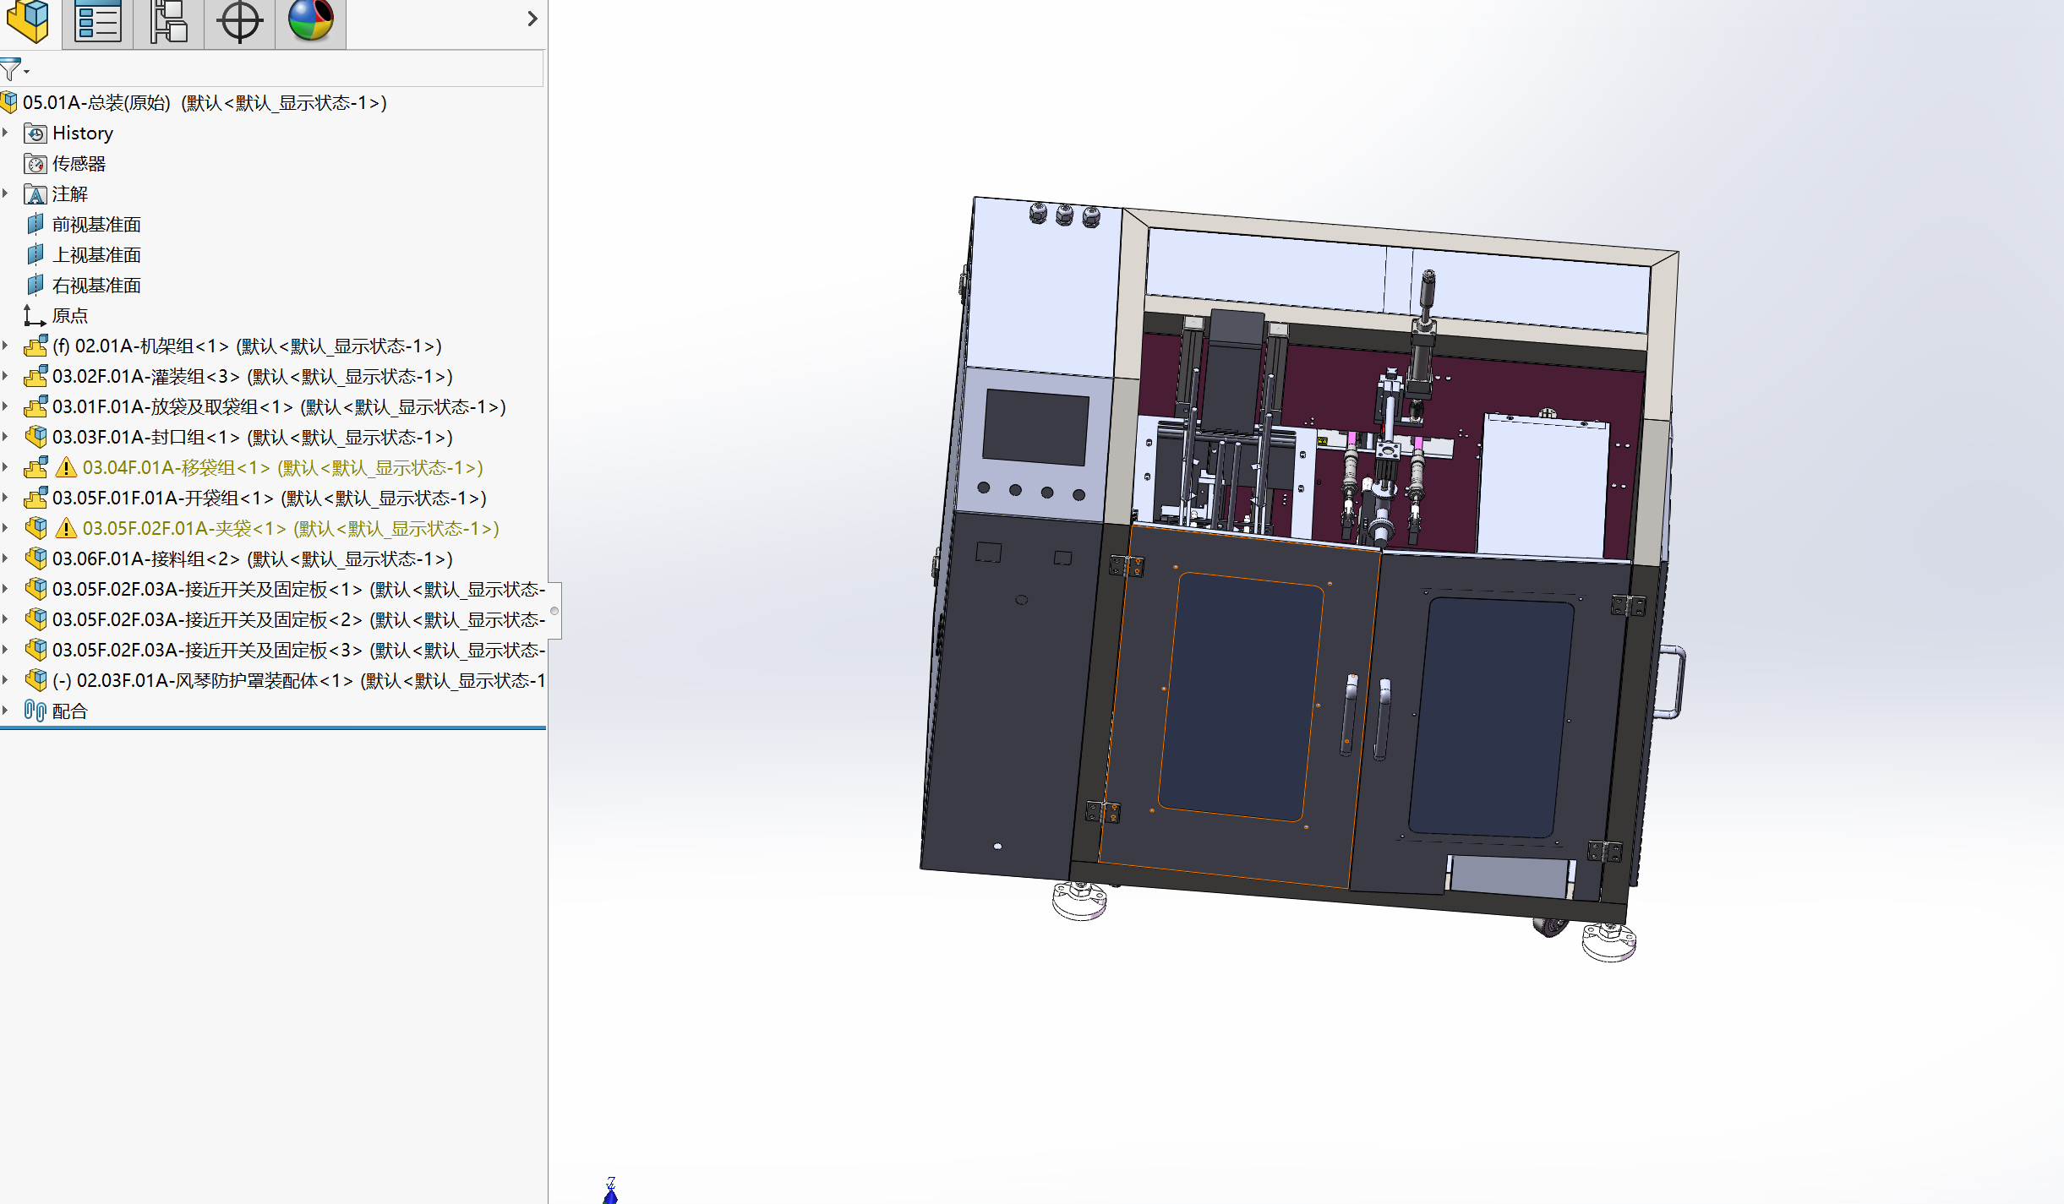Expand the 注解 annotations folder
Screen dimensions: 2064x1204
pyautogui.click(x=6, y=193)
